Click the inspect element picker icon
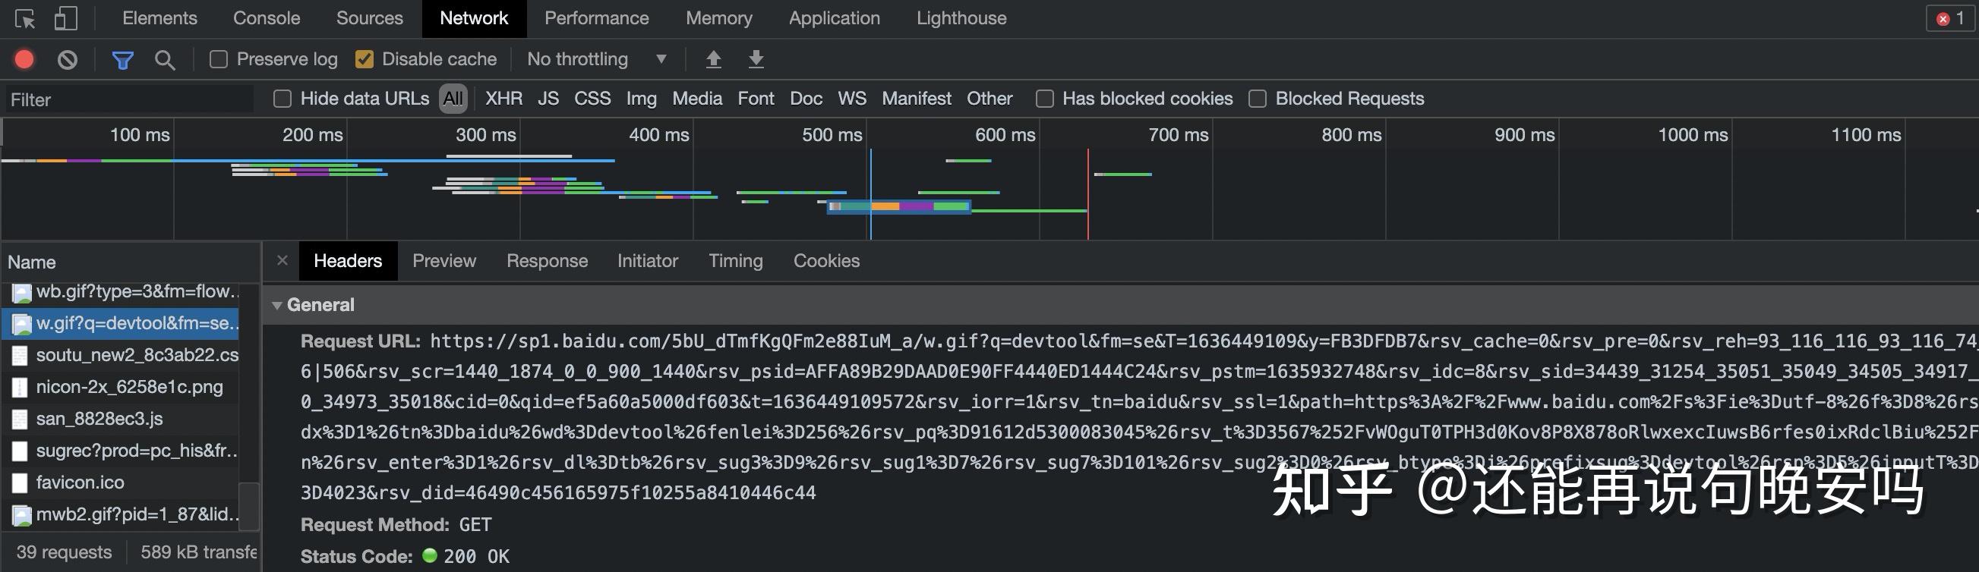This screenshot has height=572, width=1979. click(x=24, y=18)
